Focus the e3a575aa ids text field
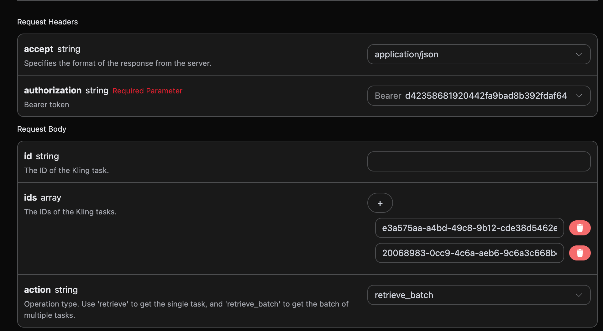This screenshot has width=603, height=331. [x=469, y=228]
